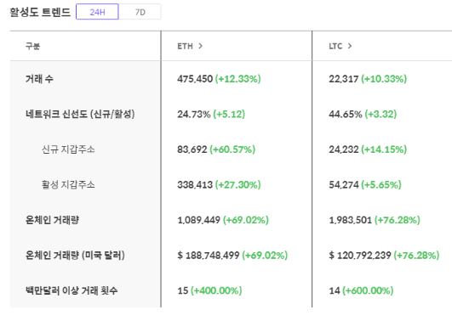Click ETH new wallets value 83,692
The height and width of the screenshot is (321, 452).
click(x=192, y=149)
